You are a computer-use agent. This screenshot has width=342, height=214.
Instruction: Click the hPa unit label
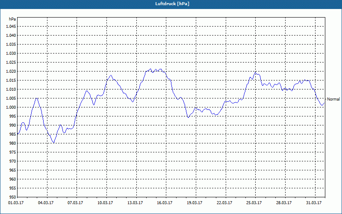[12, 19]
